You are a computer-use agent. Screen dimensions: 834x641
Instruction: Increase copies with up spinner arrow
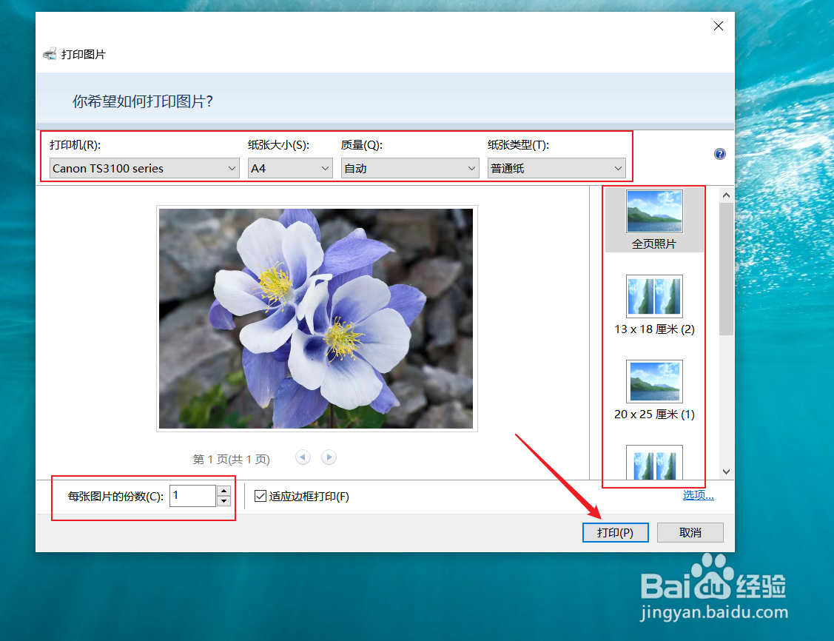click(224, 491)
